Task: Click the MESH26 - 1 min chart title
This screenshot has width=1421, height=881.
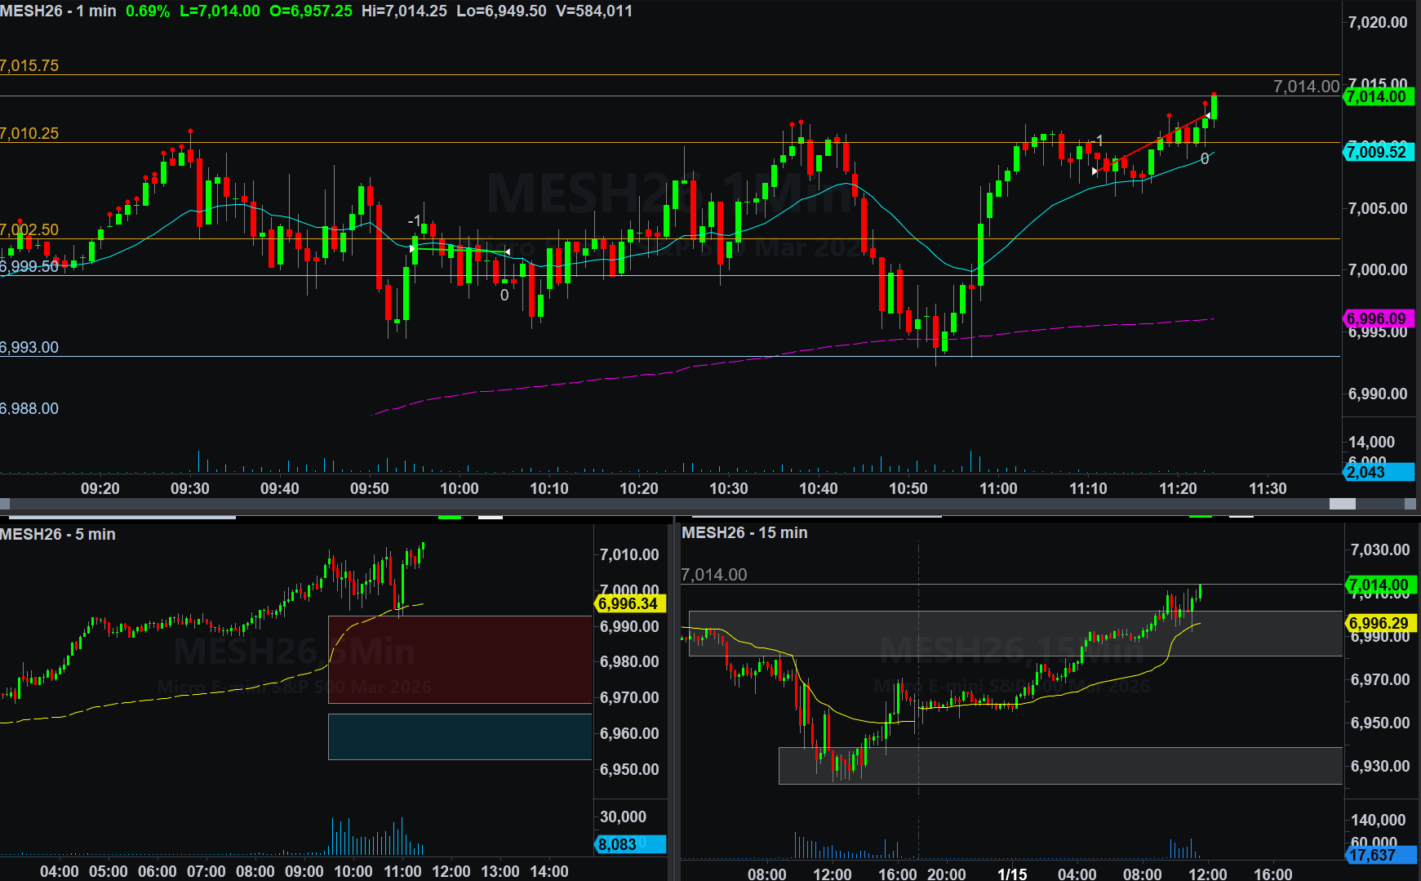Action: (x=58, y=11)
